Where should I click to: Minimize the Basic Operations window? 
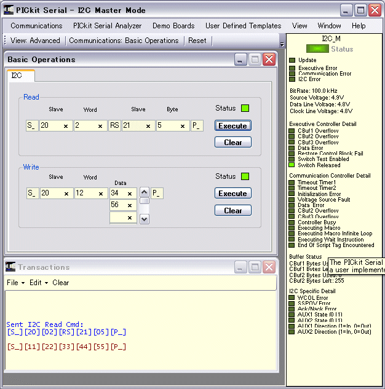(240, 60)
